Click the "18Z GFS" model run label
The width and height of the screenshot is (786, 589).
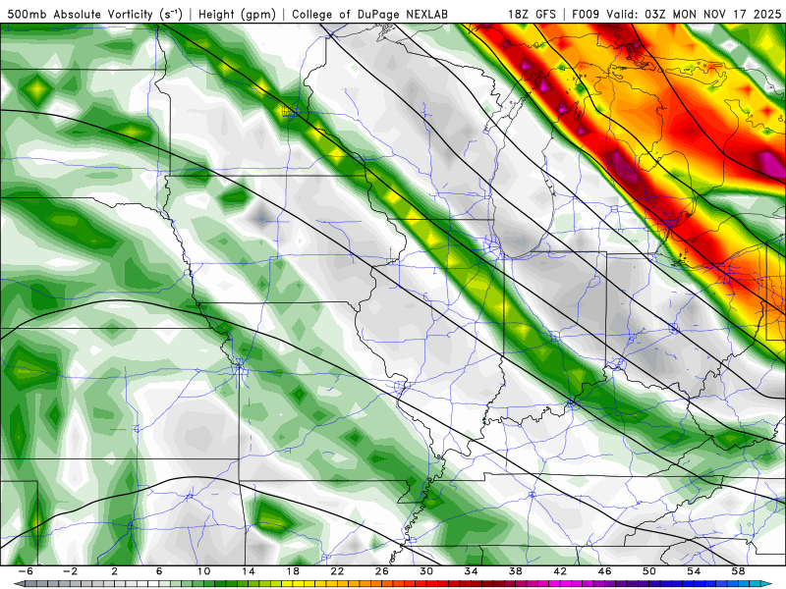[x=532, y=15]
